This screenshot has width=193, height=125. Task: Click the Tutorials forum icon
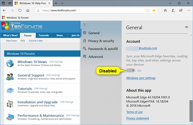[10, 90]
